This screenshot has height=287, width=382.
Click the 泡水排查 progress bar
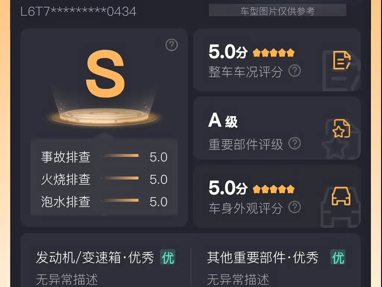pyautogui.click(x=120, y=200)
